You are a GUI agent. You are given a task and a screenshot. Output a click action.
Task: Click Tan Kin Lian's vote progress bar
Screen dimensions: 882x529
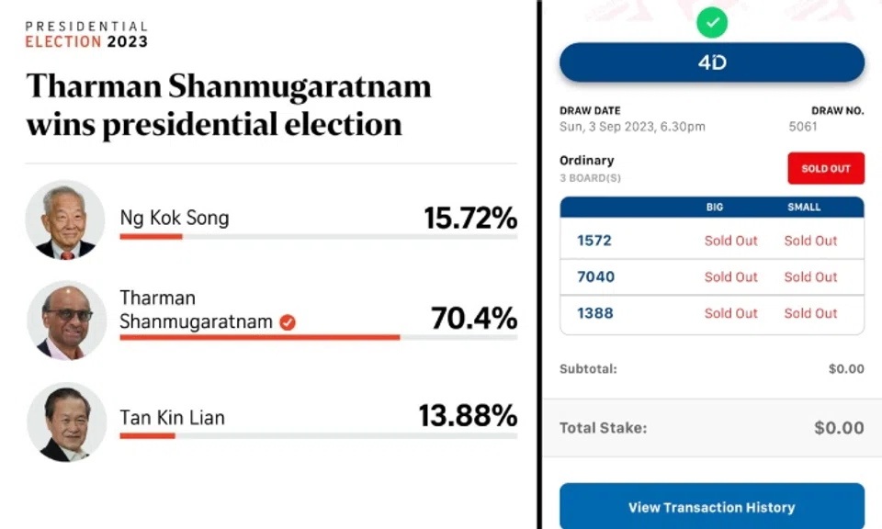pyautogui.click(x=318, y=435)
